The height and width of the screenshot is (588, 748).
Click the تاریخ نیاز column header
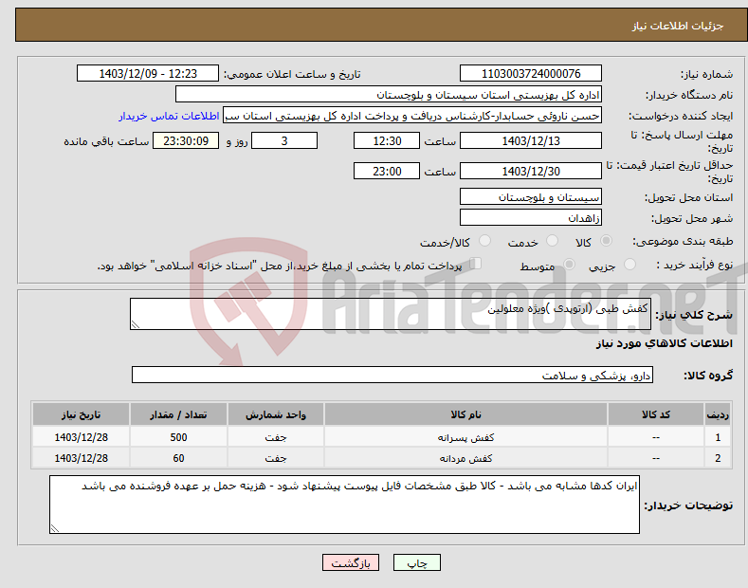click(x=82, y=414)
